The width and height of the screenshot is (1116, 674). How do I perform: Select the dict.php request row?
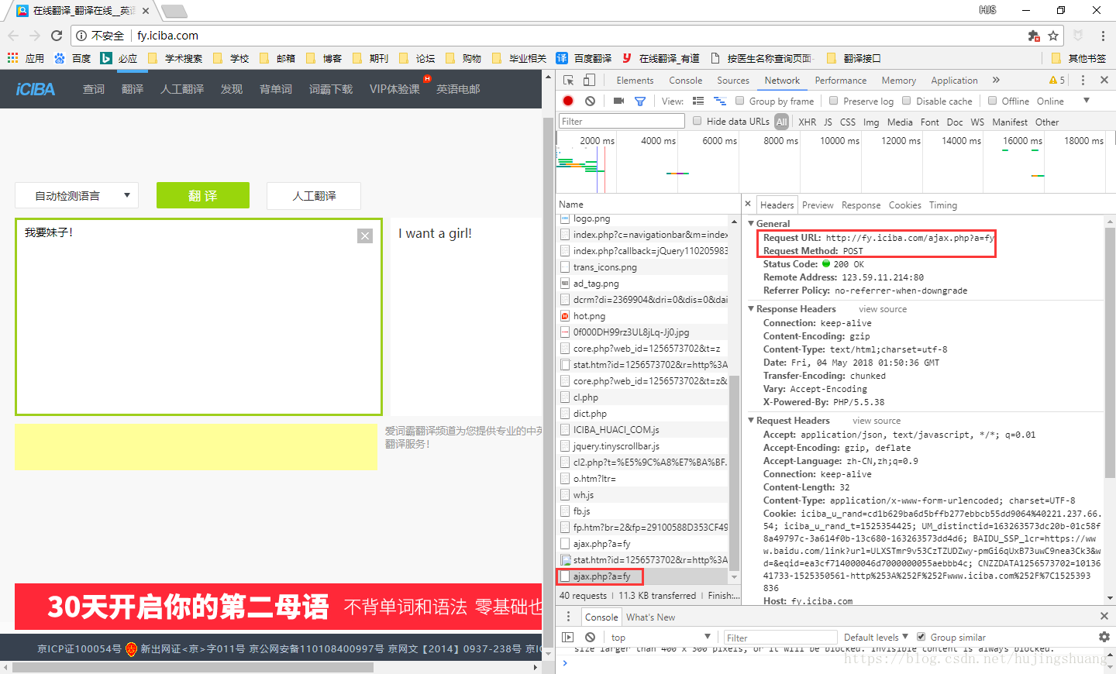pos(642,414)
